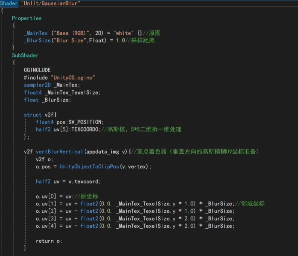Image resolution: width=298 pixels, height=256 pixels.
Task: Click o.uv[2] at line start
Action: [46, 211]
